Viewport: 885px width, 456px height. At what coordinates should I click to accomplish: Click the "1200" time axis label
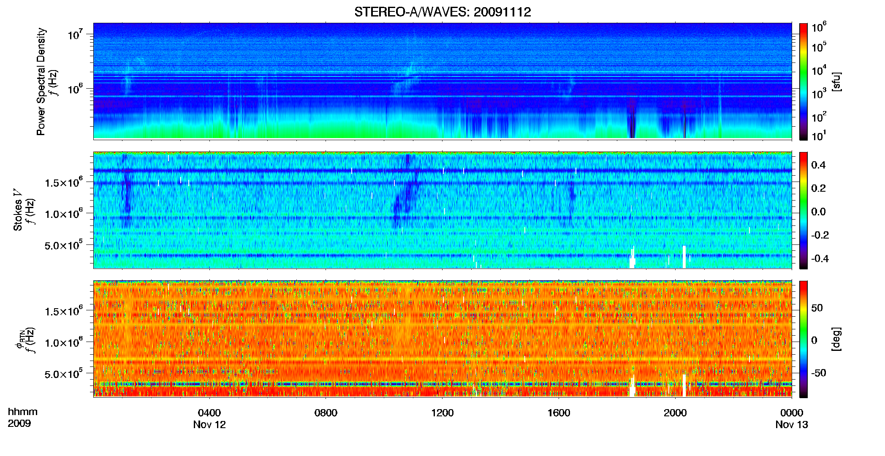[442, 413]
